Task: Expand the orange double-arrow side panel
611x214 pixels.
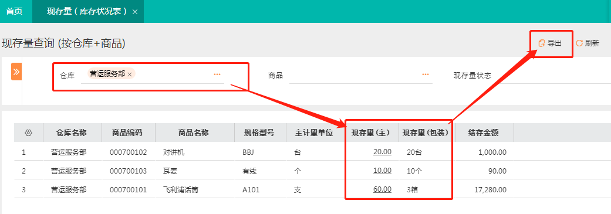Action: tap(16, 72)
